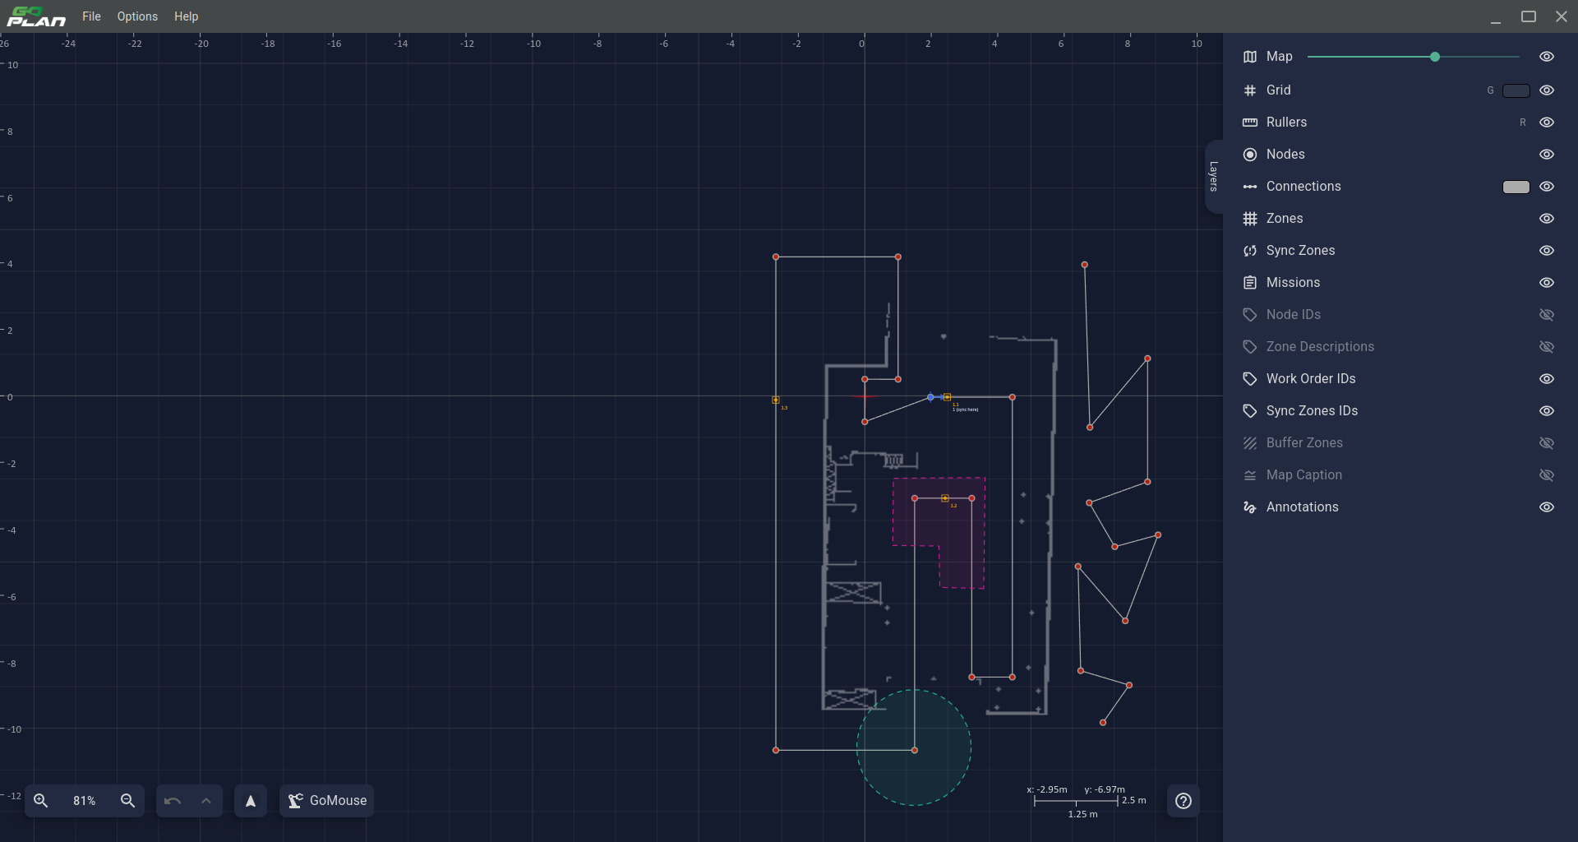Click the Missions layer icon
This screenshot has height=842, width=1578.
coord(1250,283)
